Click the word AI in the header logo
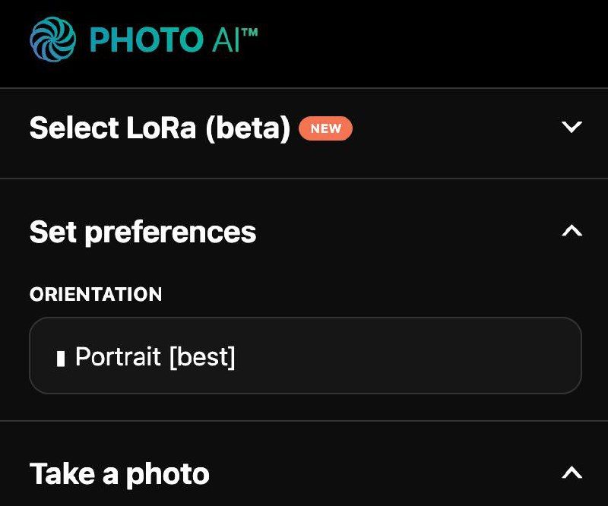The width and height of the screenshot is (608, 506). (x=225, y=40)
